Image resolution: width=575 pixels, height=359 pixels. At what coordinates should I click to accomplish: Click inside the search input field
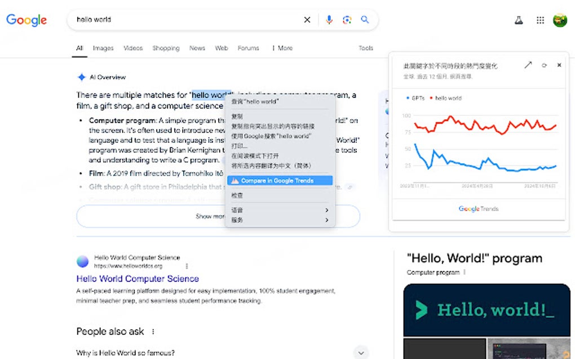pos(169,19)
